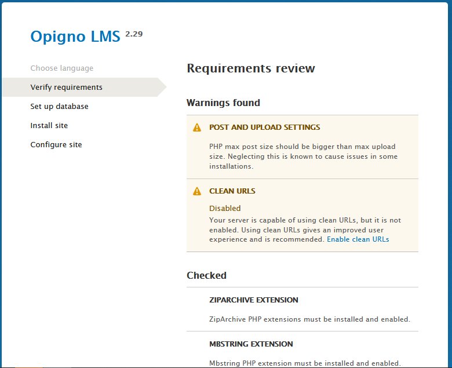This screenshot has width=452, height=368.
Task: Click the Checked section heading
Action: [206, 276]
